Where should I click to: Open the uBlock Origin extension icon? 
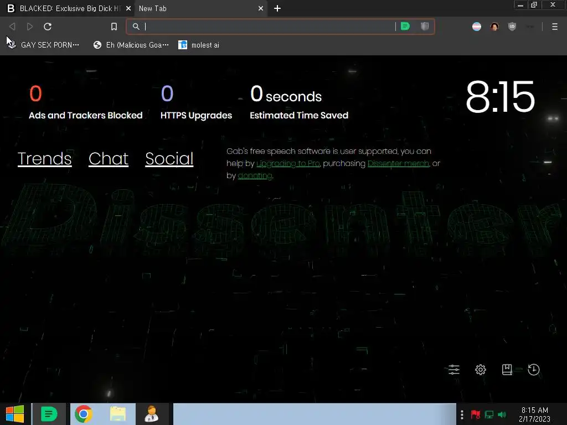point(512,27)
